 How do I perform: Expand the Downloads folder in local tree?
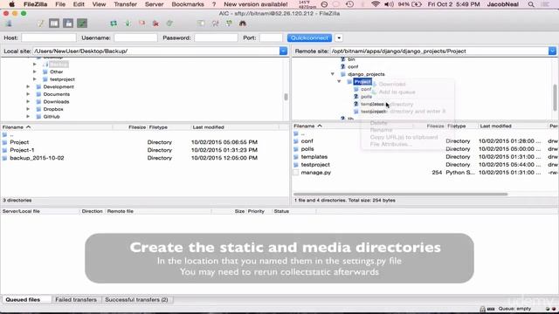[28, 102]
